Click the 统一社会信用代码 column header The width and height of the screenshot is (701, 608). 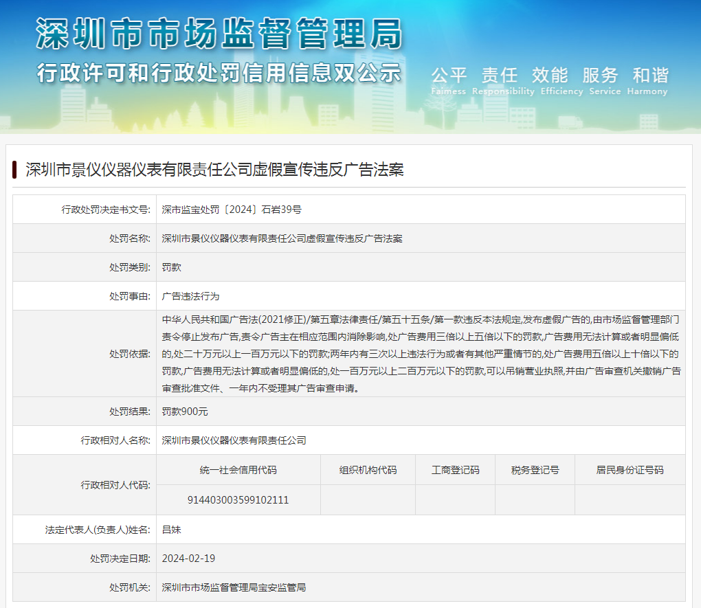pos(238,470)
